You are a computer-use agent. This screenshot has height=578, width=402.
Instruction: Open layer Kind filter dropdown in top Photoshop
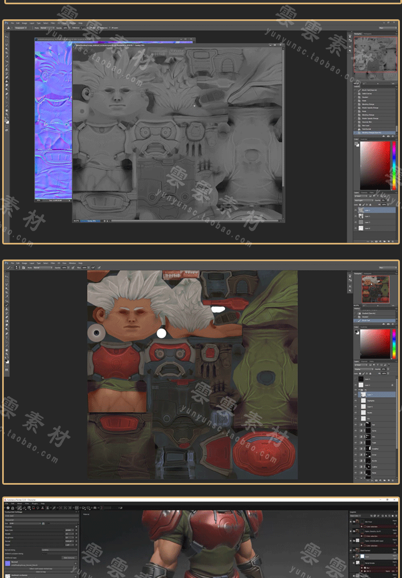click(x=361, y=196)
